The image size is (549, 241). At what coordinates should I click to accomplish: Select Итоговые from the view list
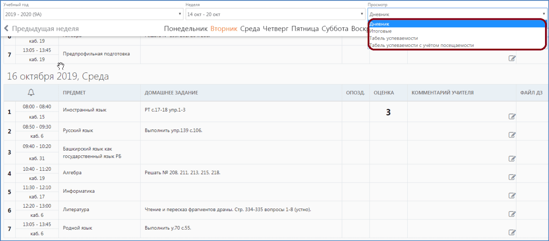point(380,31)
